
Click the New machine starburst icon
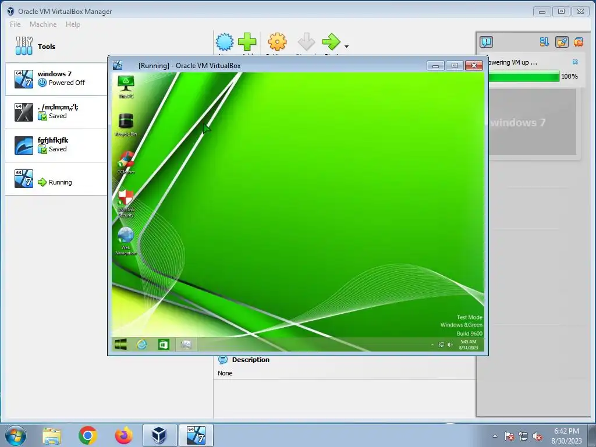pos(225,42)
